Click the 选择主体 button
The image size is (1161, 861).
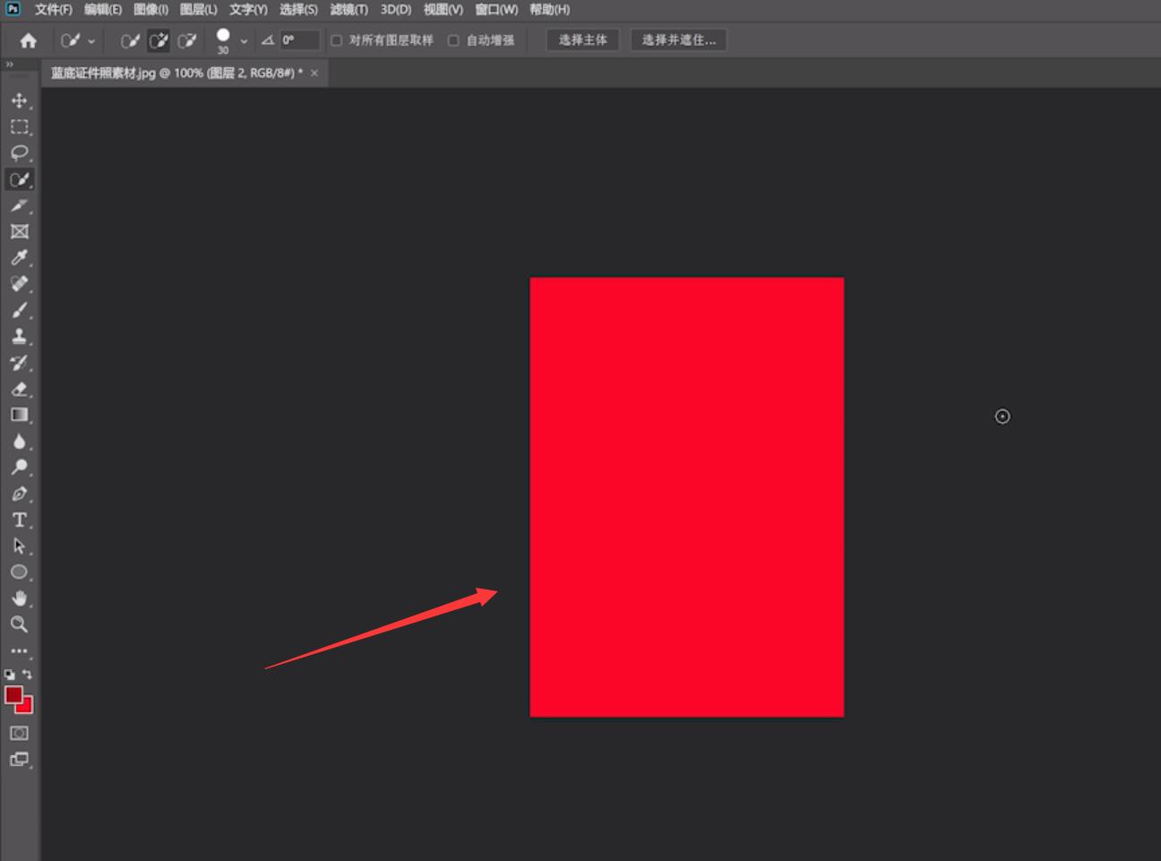(582, 40)
